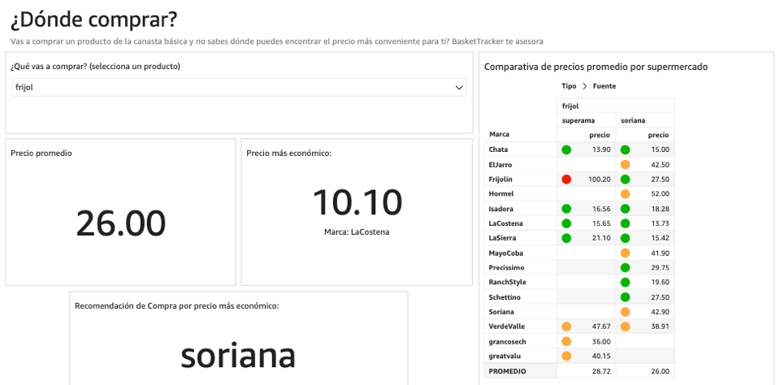This screenshot has width=780, height=385.
Task: Click the Marca column header
Action: (499, 134)
